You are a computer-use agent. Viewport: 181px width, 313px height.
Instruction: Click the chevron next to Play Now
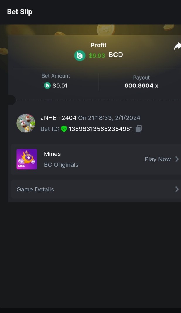(x=177, y=159)
